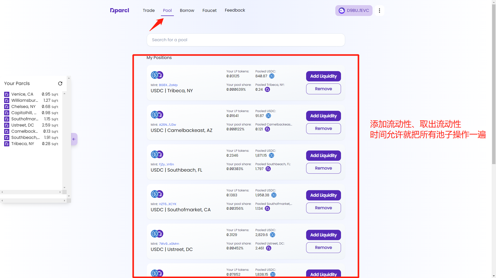Focus the Search for a pool field
The height and width of the screenshot is (278, 496).
[246, 40]
